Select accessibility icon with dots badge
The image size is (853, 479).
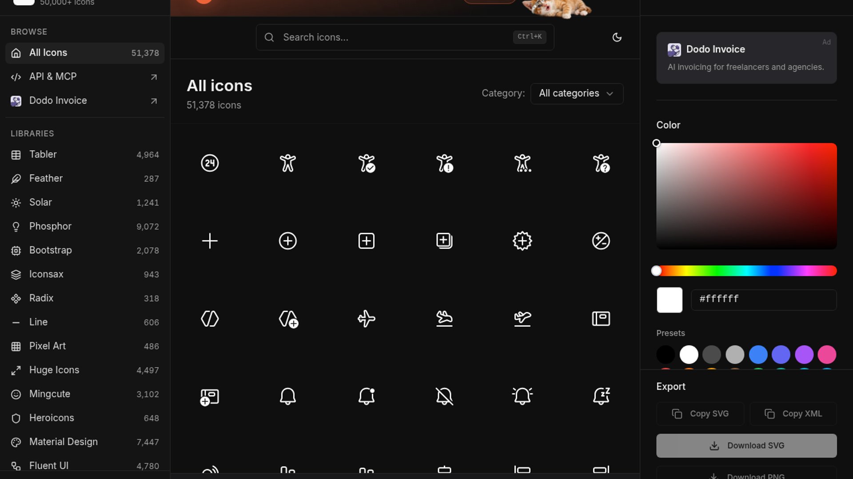(x=522, y=163)
